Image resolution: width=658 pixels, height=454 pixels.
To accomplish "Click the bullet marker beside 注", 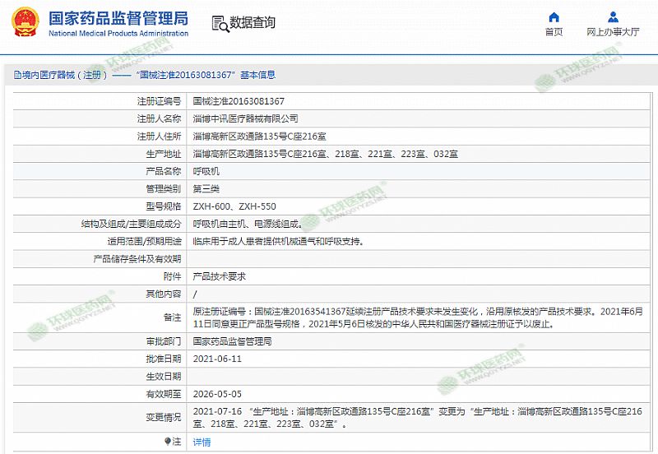I will 168,441.
